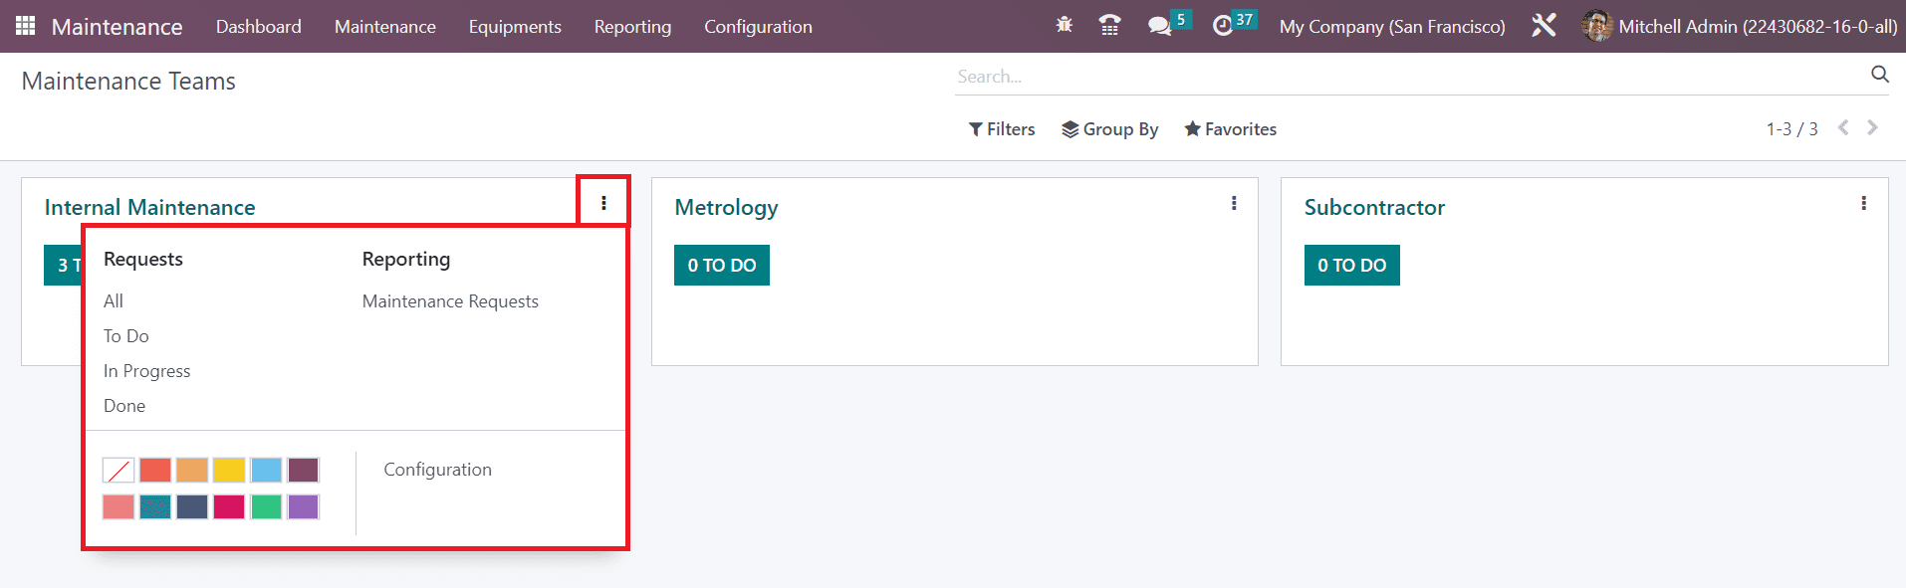
Task: Open the conversations chat icon
Action: coord(1159,26)
